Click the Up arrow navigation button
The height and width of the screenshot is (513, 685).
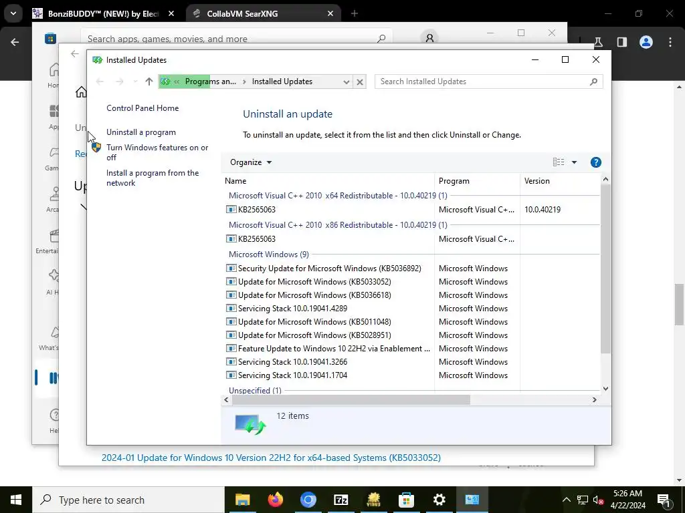tap(149, 81)
